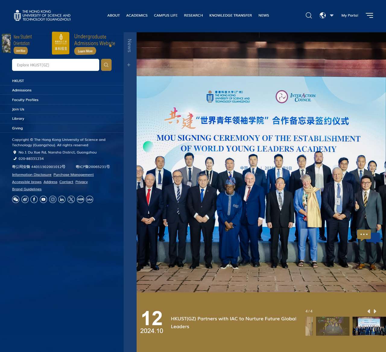Open the X (Twitter) icon
The width and height of the screenshot is (386, 352).
coord(71,199)
